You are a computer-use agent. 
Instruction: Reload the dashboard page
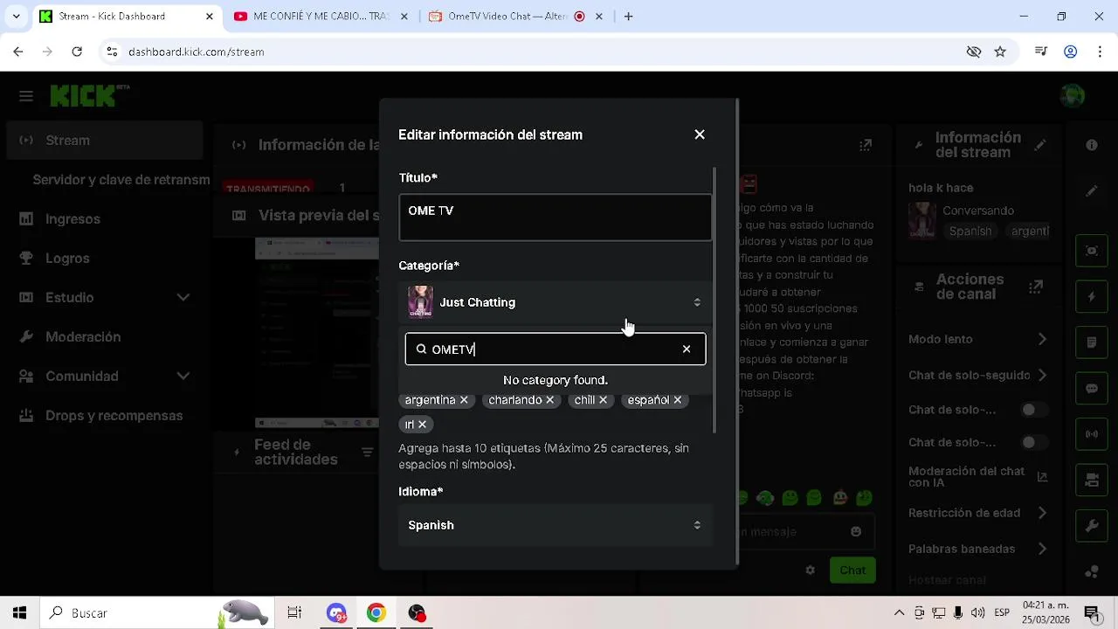pyautogui.click(x=77, y=52)
